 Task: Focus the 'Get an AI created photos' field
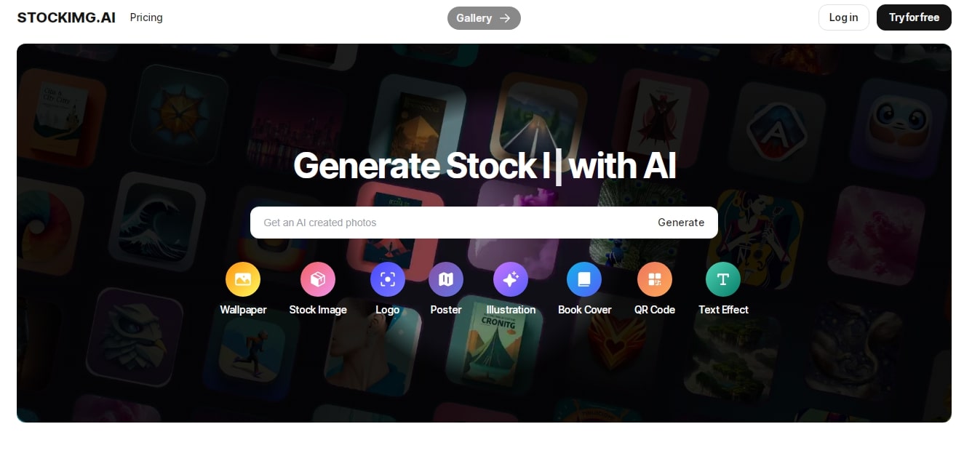451,223
